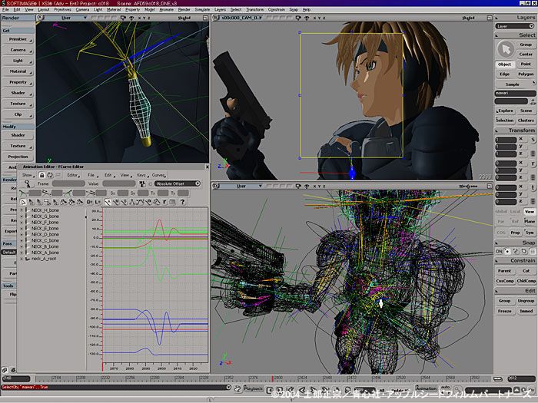Toggle the eye icon in CAM viewport

click(307, 18)
